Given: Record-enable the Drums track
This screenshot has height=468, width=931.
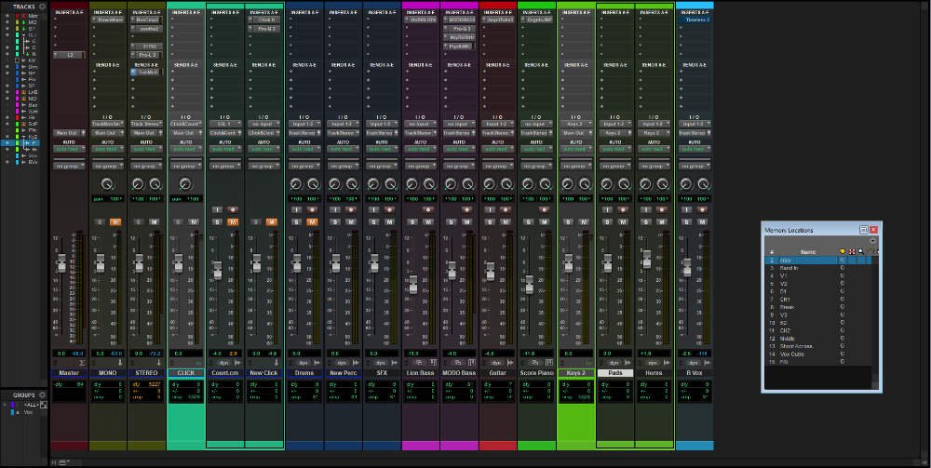Looking at the screenshot, I should [x=312, y=209].
